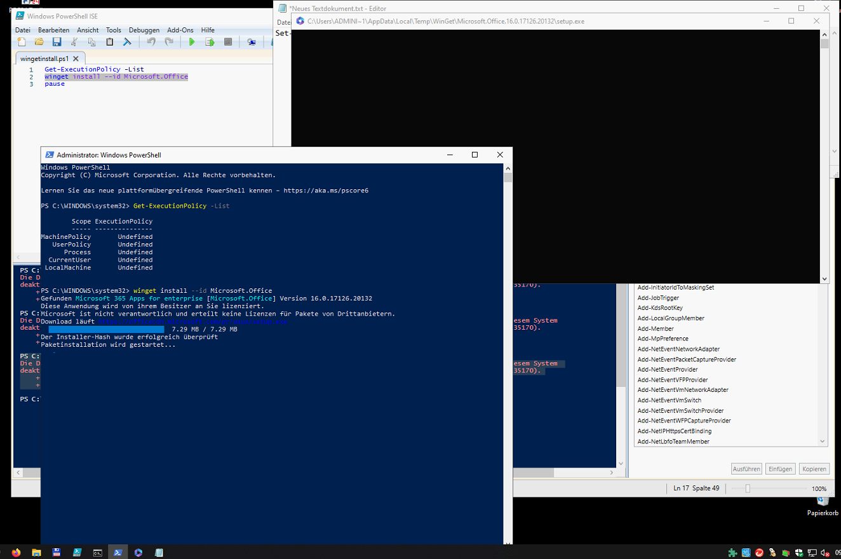
Task: Switch to active PowerShell taskbar icon
Action: point(118,552)
